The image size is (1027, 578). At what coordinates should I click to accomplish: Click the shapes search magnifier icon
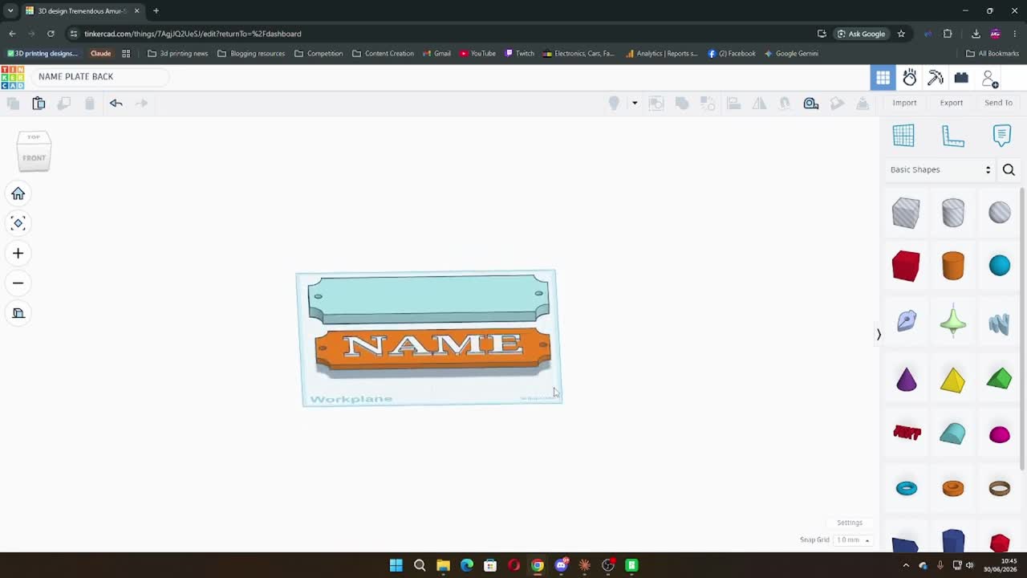point(1009,169)
